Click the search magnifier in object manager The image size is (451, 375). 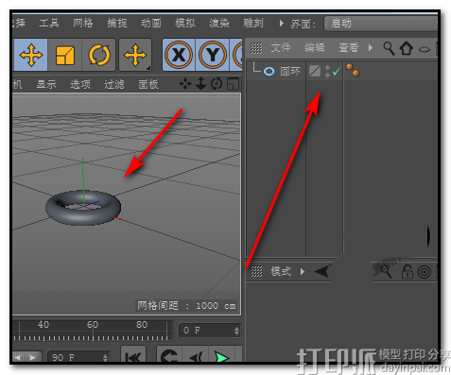[x=389, y=48]
